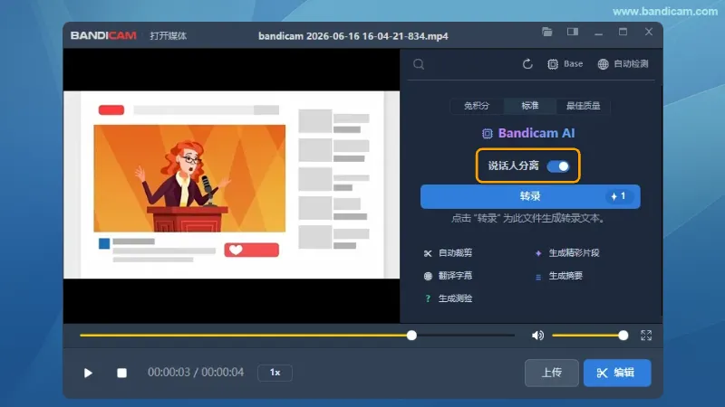
Task: Click the file name bandicam 2026-06-16 16-04-21-834.mp4
Action: pos(353,36)
